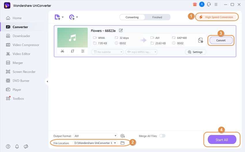
Task: Open the notifications bell icon
Action: [x=17, y=146]
